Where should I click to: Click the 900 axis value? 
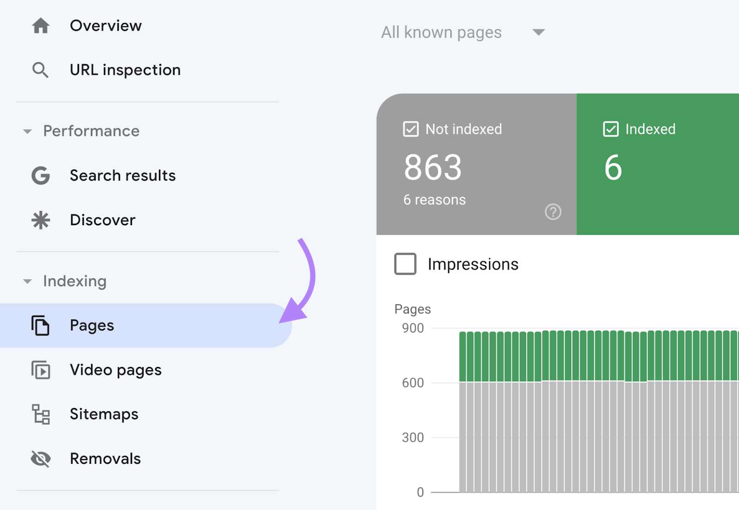click(x=413, y=328)
